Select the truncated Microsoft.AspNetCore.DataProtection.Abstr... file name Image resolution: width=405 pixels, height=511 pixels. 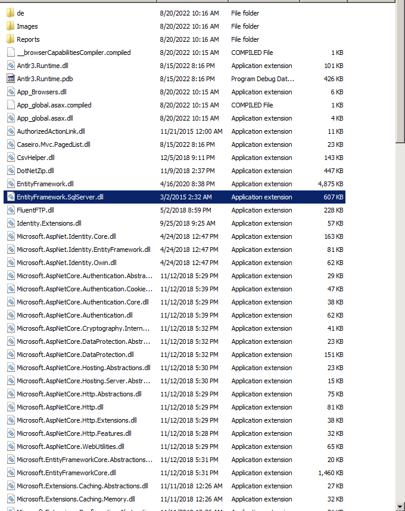[83, 341]
